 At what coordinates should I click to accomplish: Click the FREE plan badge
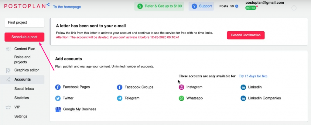[251, 8]
